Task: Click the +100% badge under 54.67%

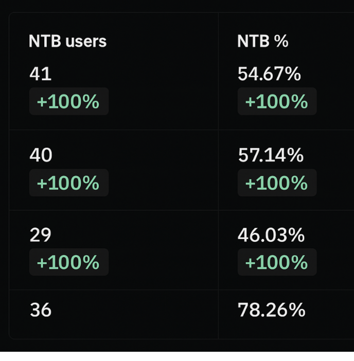Action: click(277, 101)
